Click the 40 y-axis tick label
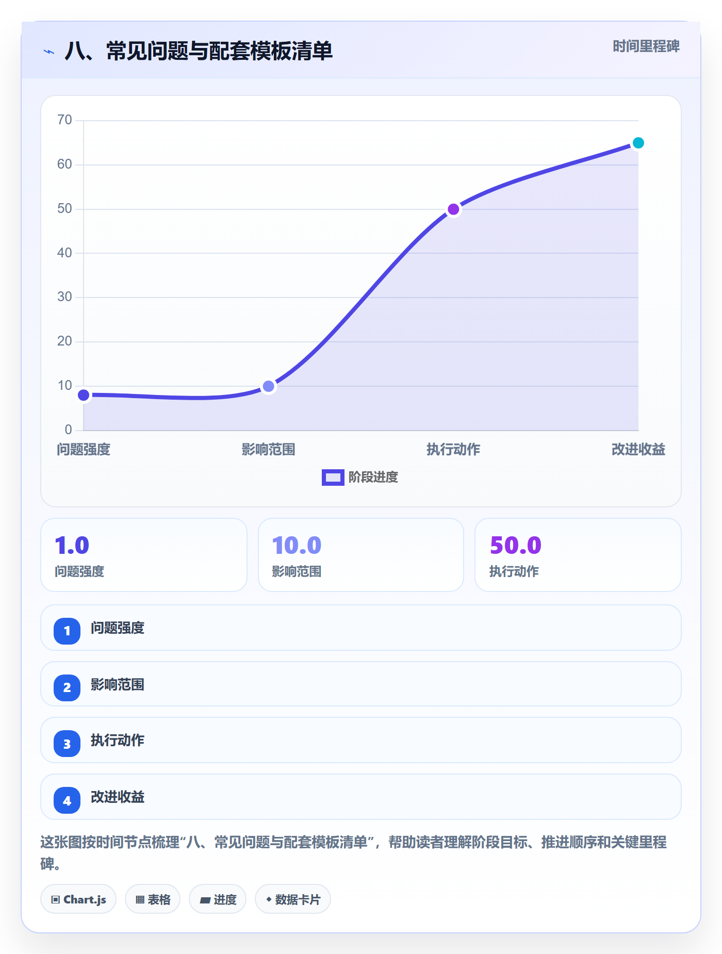The image size is (722, 954). point(64,253)
